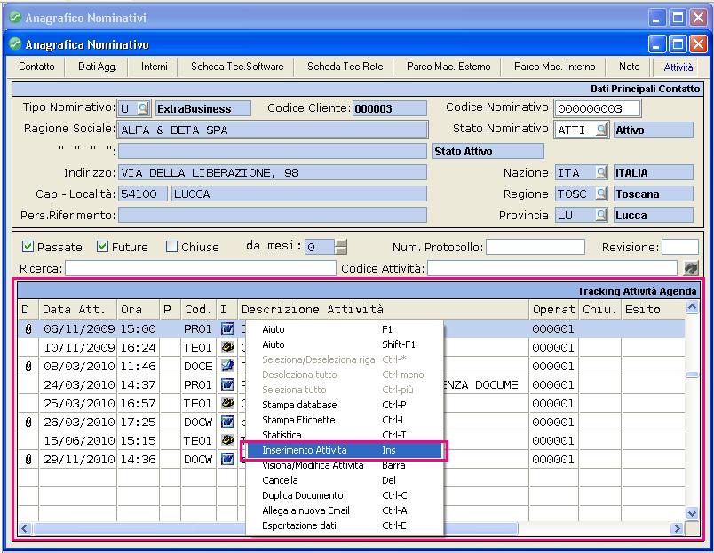
Task: Open the Nazione lookup magnifier
Action: tap(601, 172)
